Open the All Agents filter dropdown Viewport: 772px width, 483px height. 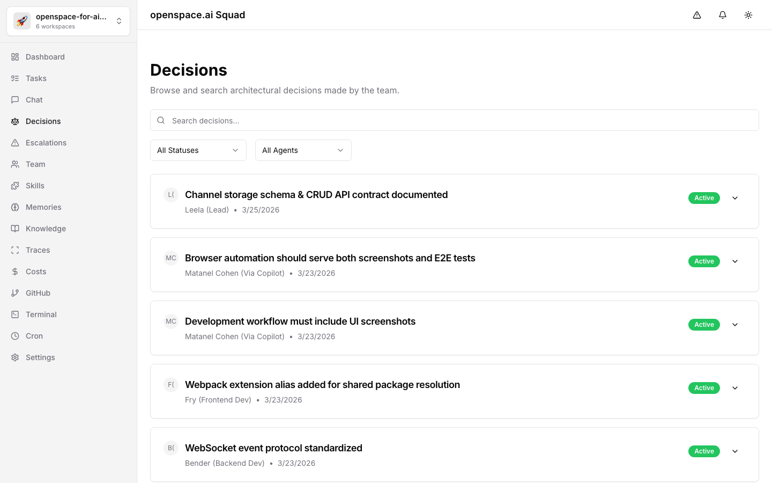[x=303, y=150]
